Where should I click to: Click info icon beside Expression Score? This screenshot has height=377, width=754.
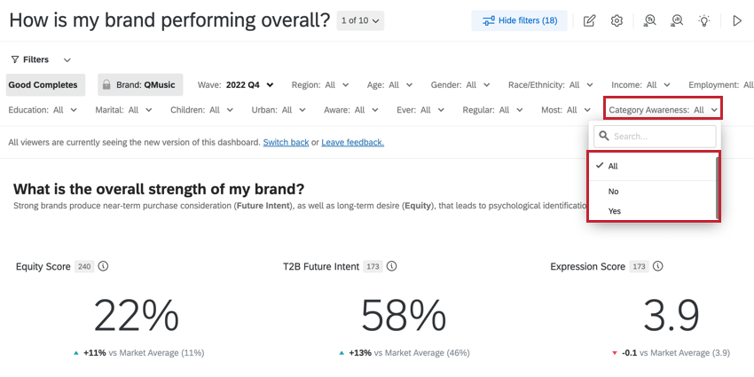coord(657,266)
